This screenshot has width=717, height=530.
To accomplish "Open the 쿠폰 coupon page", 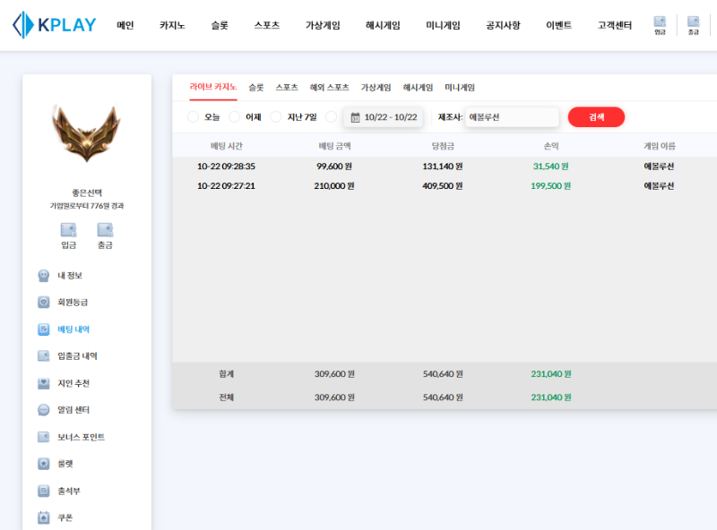I will coord(65,517).
